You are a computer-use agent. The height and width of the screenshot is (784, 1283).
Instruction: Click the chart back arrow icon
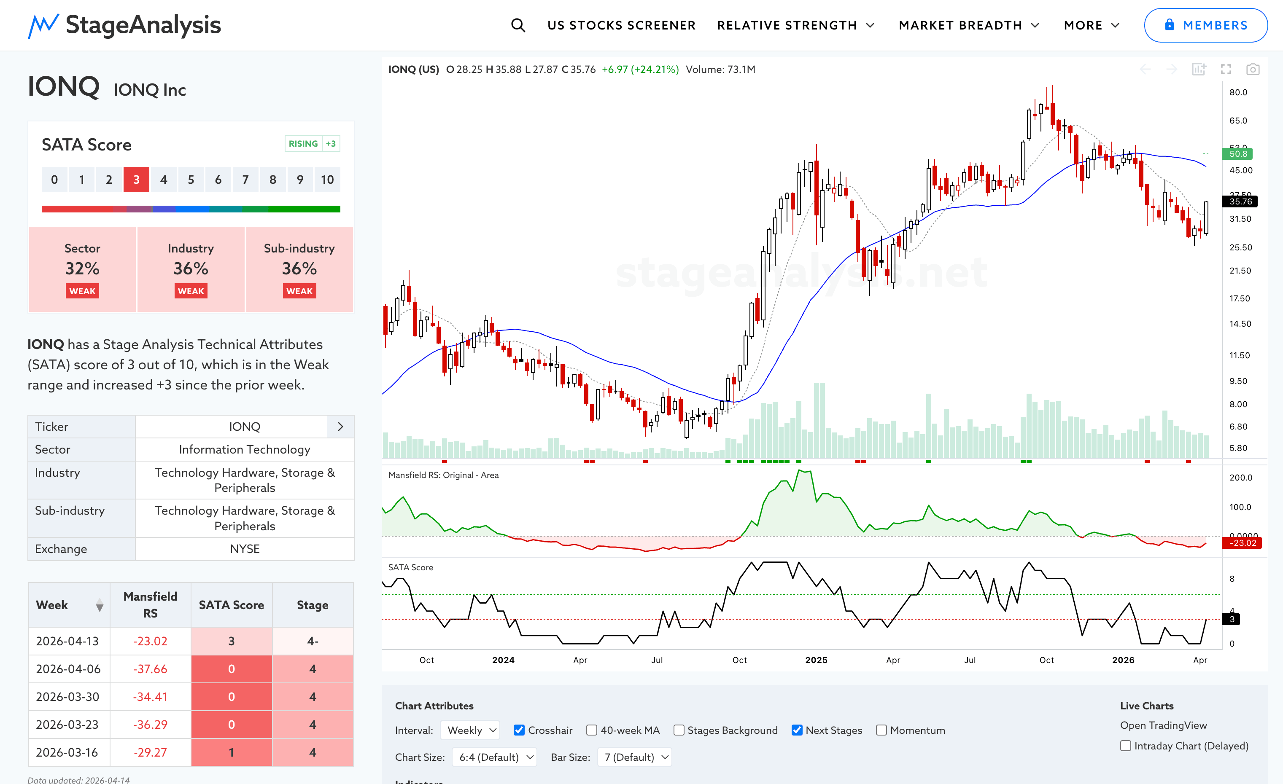click(x=1145, y=69)
